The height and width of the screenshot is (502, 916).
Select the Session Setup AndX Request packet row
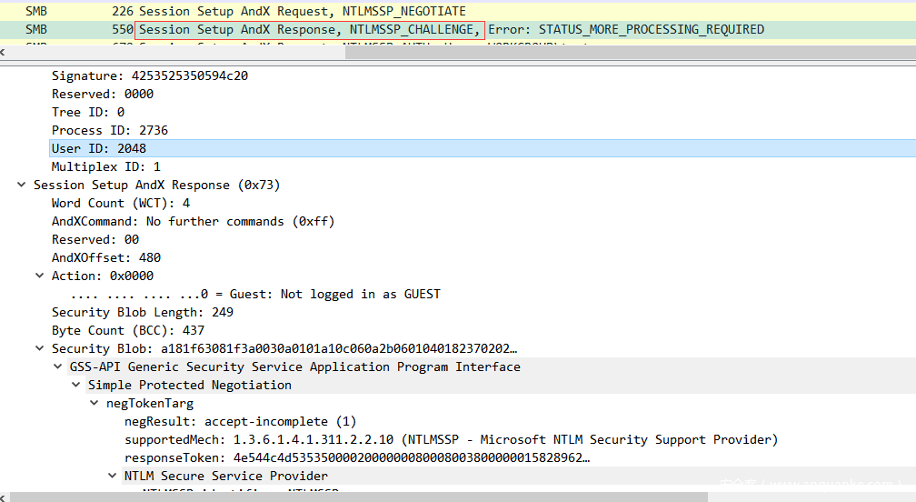point(458,11)
